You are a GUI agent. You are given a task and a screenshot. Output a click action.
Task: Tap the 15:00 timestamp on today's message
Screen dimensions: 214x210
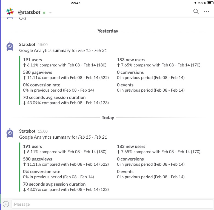[x=43, y=131]
